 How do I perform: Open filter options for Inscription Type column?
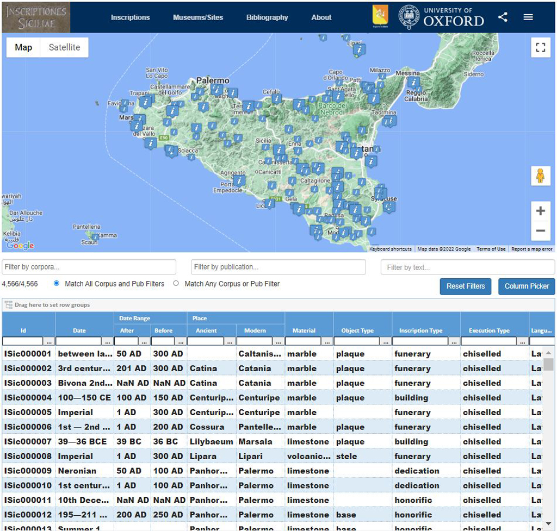click(454, 341)
